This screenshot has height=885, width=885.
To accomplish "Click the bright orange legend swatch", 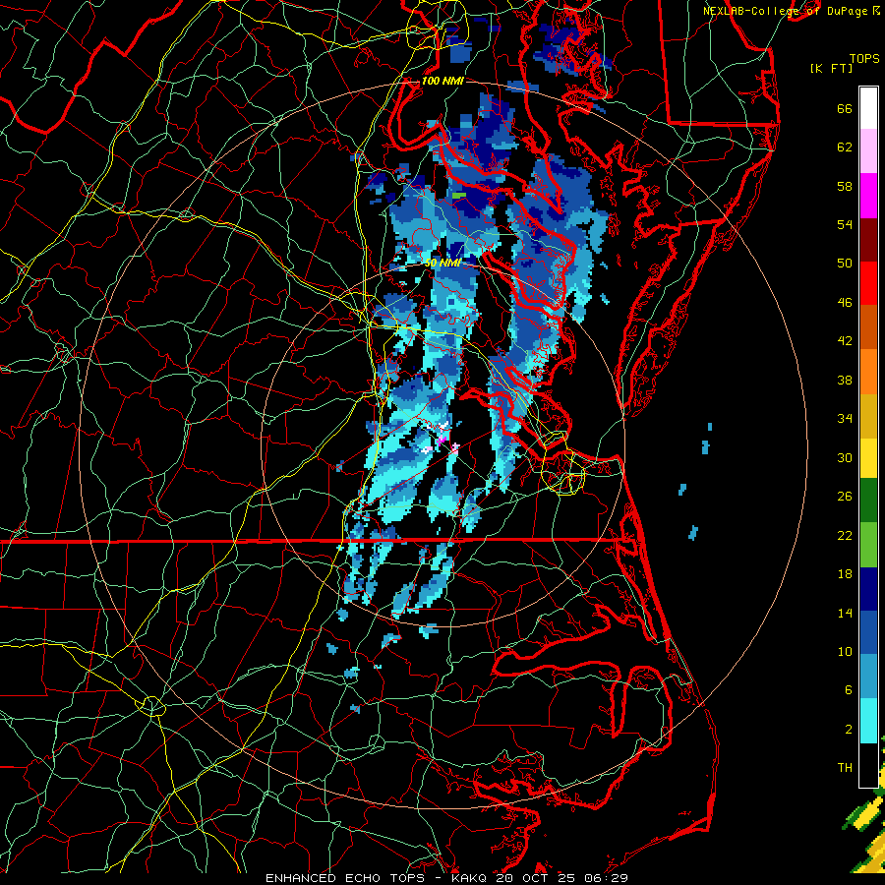I will (868, 372).
